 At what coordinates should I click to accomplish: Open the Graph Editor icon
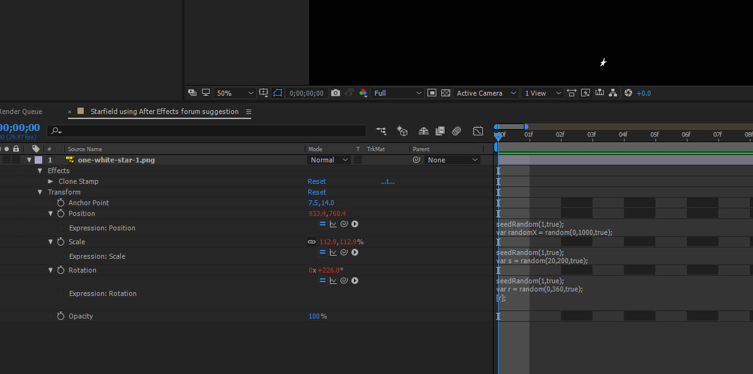(x=478, y=130)
